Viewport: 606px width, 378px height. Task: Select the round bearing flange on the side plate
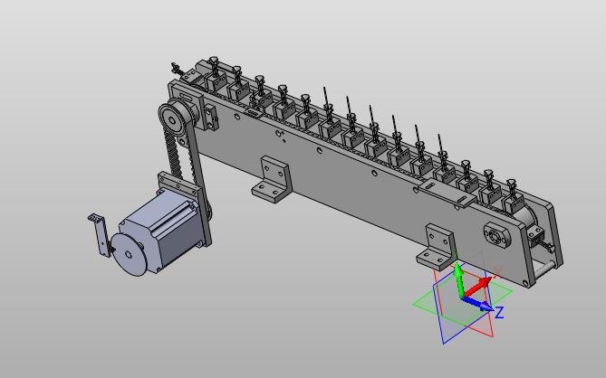pyautogui.click(x=497, y=234)
